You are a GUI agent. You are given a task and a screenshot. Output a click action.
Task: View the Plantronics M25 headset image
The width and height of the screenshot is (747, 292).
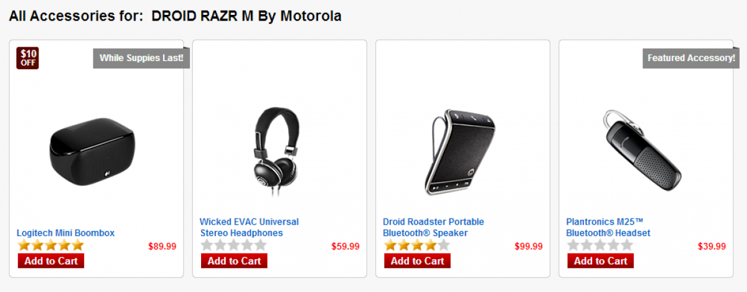pos(642,151)
